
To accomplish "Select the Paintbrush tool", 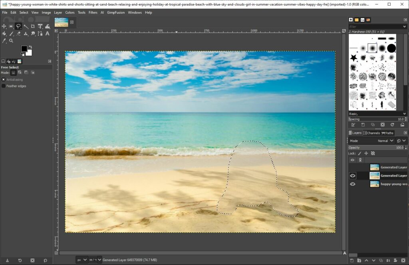I will coord(11,33).
